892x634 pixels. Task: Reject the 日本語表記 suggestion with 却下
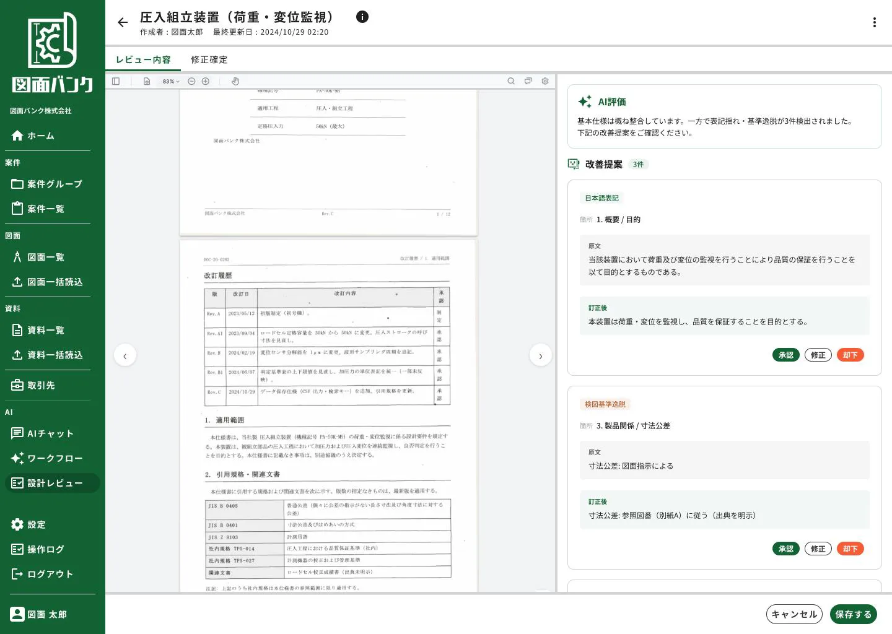(x=850, y=355)
